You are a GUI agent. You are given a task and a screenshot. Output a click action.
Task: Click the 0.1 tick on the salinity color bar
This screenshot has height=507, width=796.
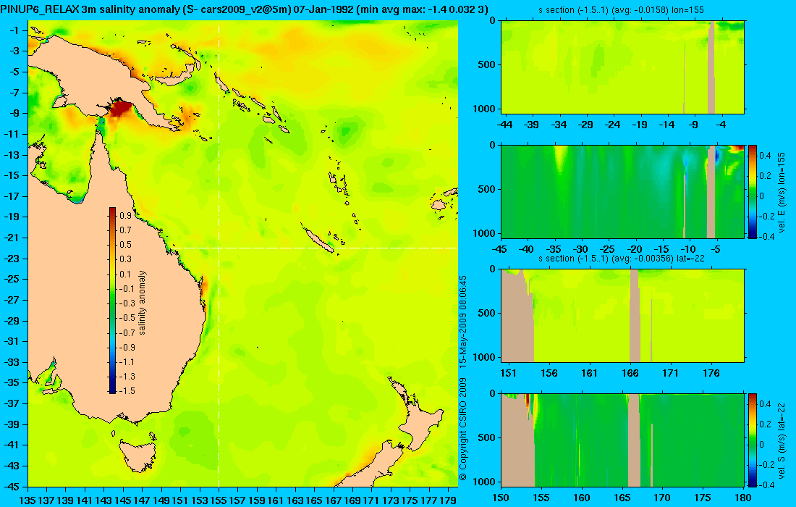pos(125,274)
